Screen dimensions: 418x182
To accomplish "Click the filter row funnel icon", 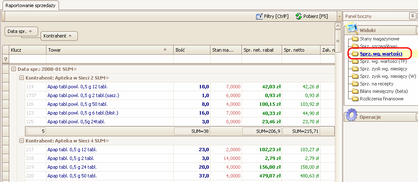I will pos(5,59).
